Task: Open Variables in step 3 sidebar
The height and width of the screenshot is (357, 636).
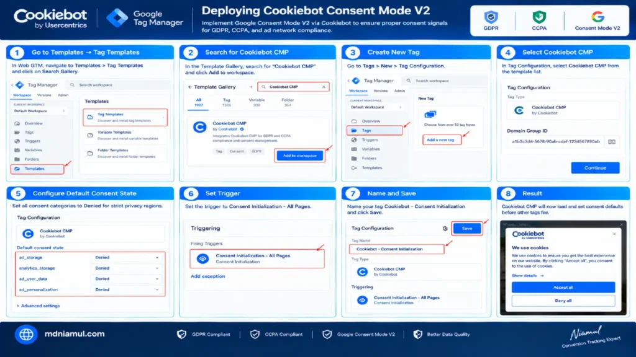Action: (x=371, y=149)
